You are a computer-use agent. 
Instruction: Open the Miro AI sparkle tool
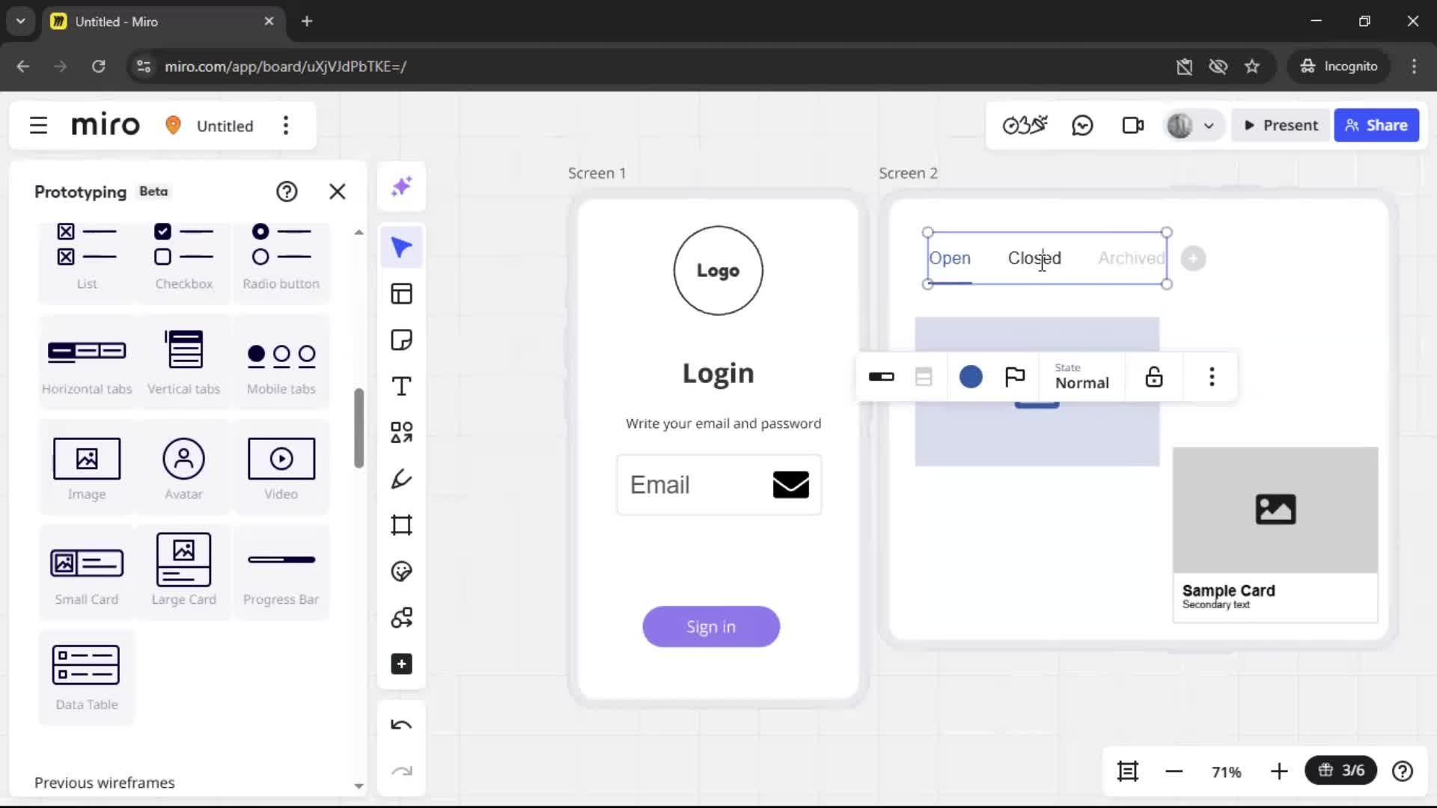pyautogui.click(x=402, y=186)
